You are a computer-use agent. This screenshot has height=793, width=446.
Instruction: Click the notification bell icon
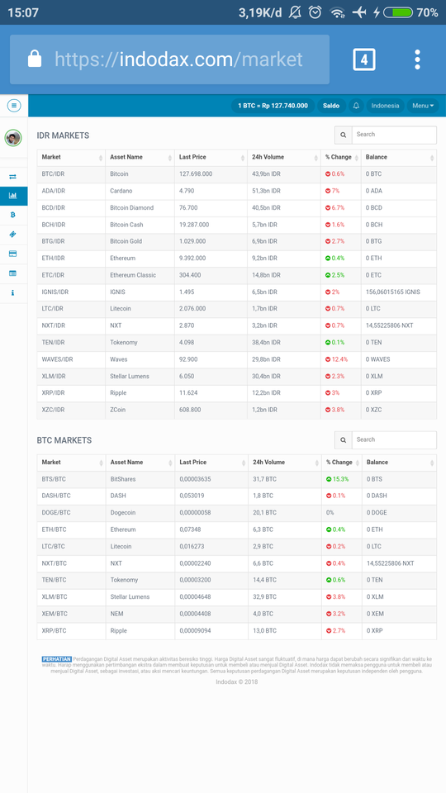coord(356,106)
